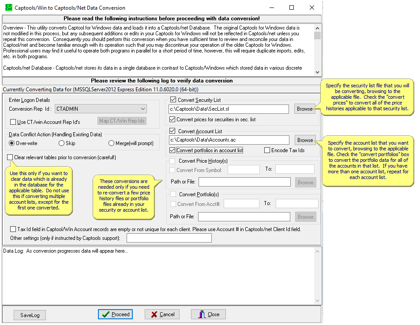Click the To field beside Convert From Symbol
Viewport: 420px width, 325px height.
pos(295,169)
